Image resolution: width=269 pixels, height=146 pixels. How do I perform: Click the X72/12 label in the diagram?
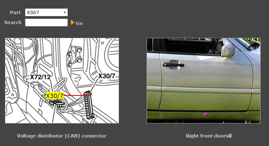tap(40, 77)
